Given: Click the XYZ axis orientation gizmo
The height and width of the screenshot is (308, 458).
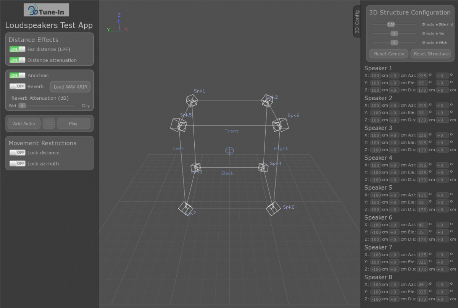Looking at the screenshot, I should [118, 24].
